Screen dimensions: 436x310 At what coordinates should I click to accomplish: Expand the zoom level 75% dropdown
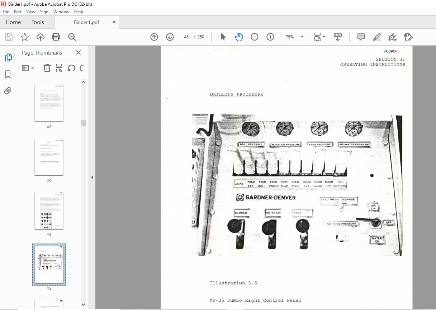click(302, 37)
